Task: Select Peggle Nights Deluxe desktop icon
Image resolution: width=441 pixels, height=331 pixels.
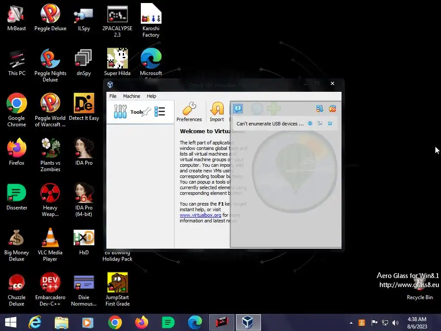Action: tap(50, 66)
